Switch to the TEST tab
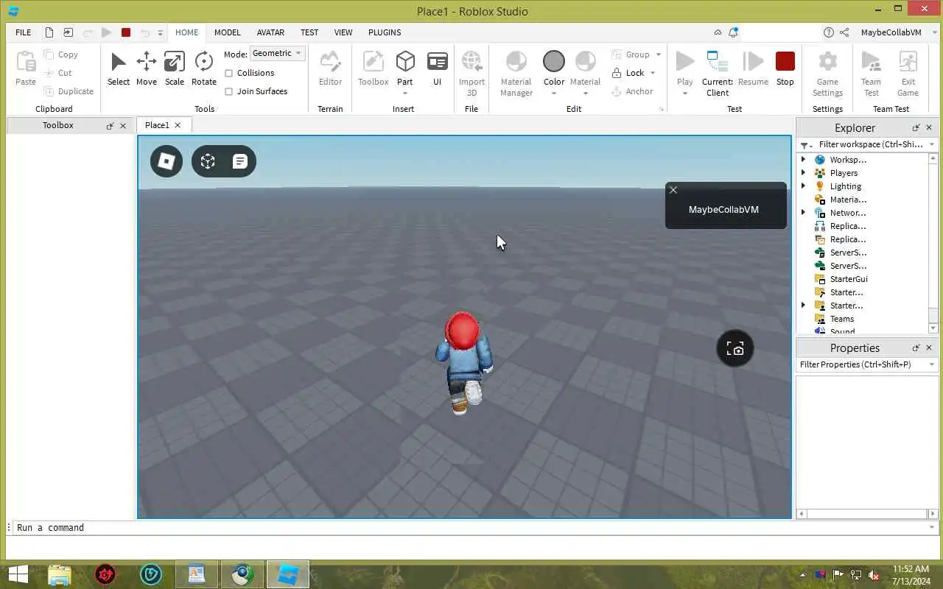This screenshot has width=943, height=589. coord(309,32)
